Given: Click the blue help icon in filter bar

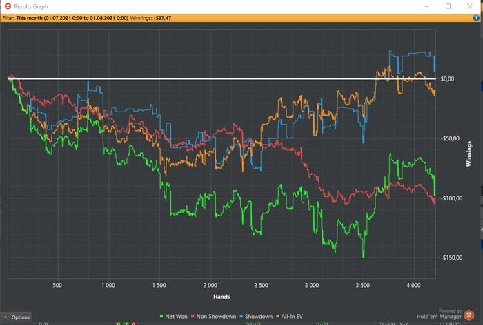Looking at the screenshot, I should (476, 18).
